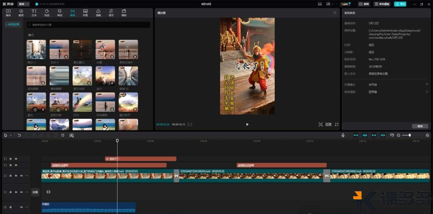This screenshot has width=433, height=214.
Task: Select the transition between first and second clips
Action: click(176, 176)
